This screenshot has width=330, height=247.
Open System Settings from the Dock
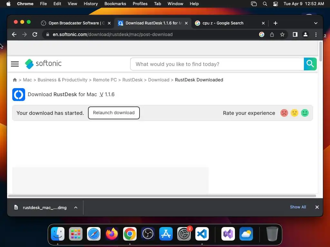click(x=184, y=234)
